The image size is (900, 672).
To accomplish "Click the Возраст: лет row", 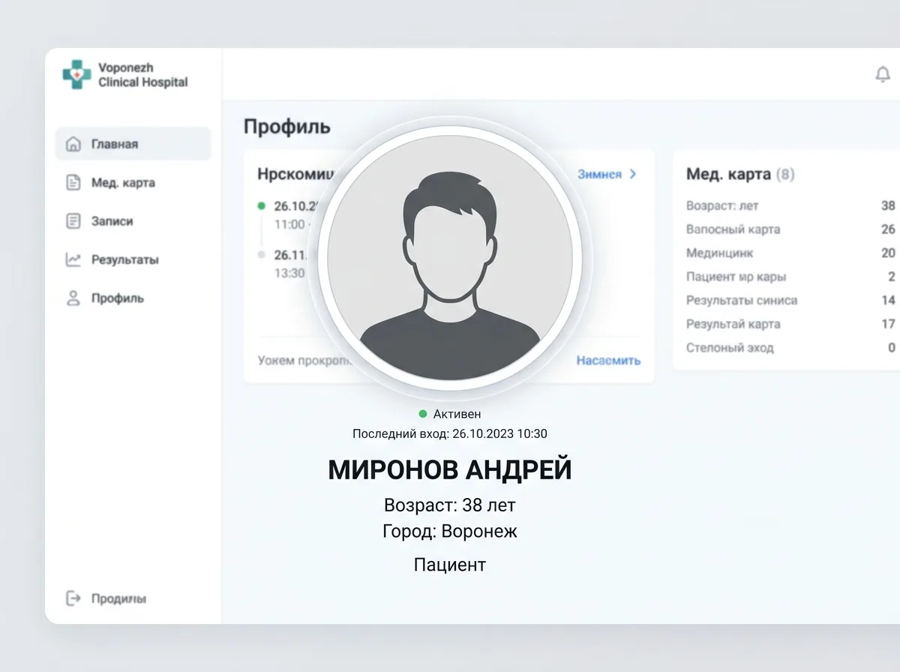I will (790, 205).
